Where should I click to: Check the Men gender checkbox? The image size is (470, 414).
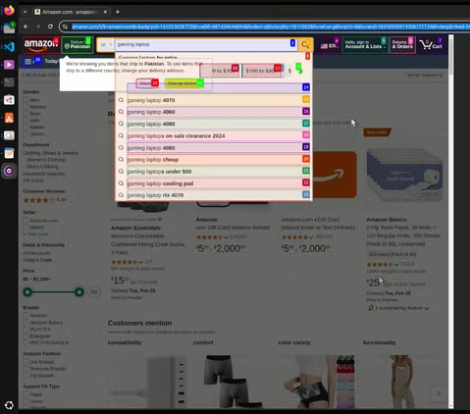(26, 100)
